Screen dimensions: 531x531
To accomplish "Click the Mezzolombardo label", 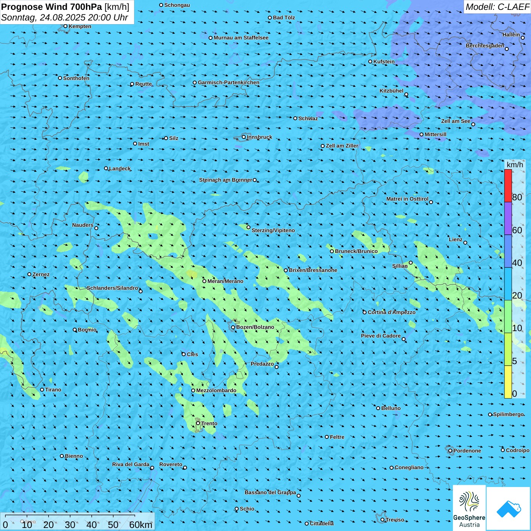I will point(216,390).
